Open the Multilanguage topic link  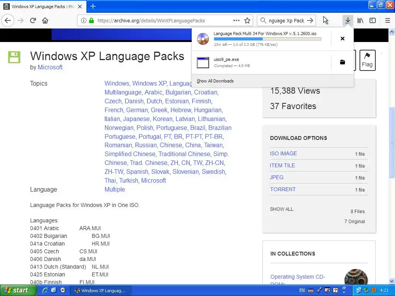(x=123, y=92)
